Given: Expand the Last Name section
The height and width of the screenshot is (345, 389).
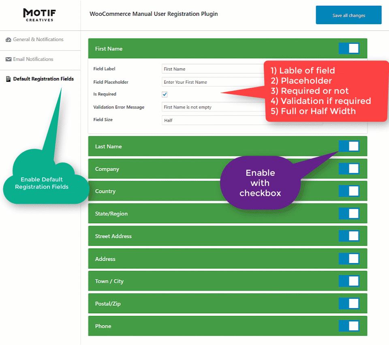Looking at the screenshot, I should [227, 146].
